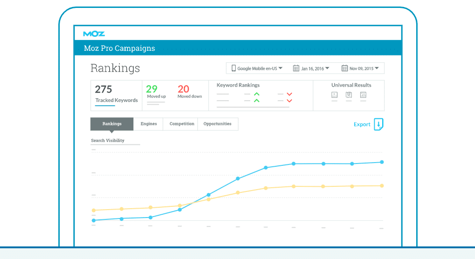Click the last blue data point on the chart
475x259 pixels.
click(382, 162)
